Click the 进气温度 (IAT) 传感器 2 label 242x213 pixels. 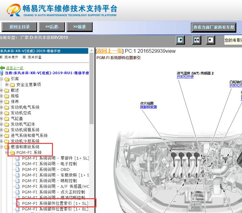(195, 73)
